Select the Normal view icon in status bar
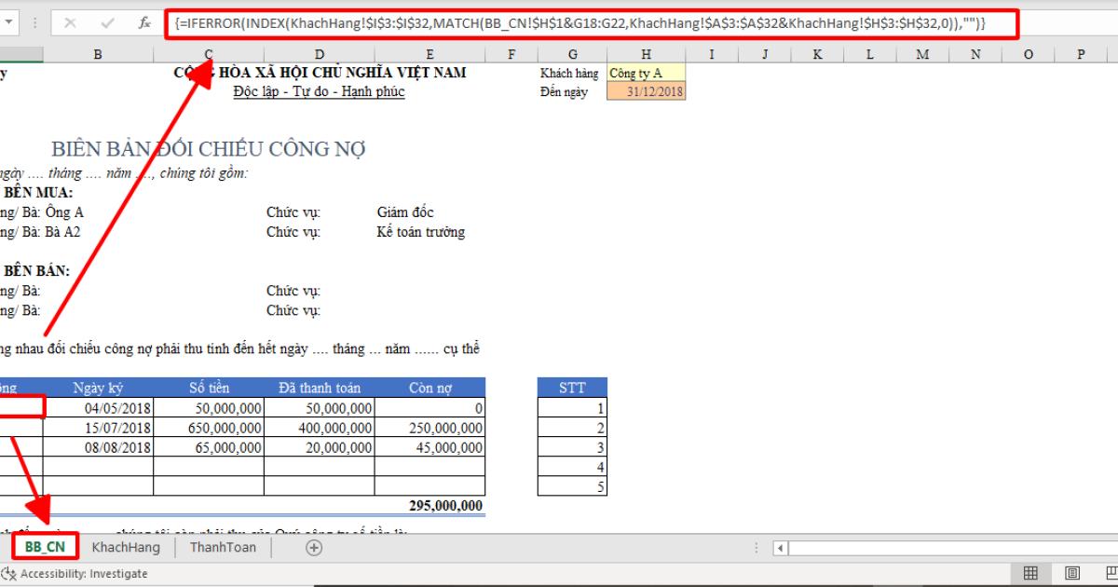Screen dimensions: 1118x587 (1030, 573)
